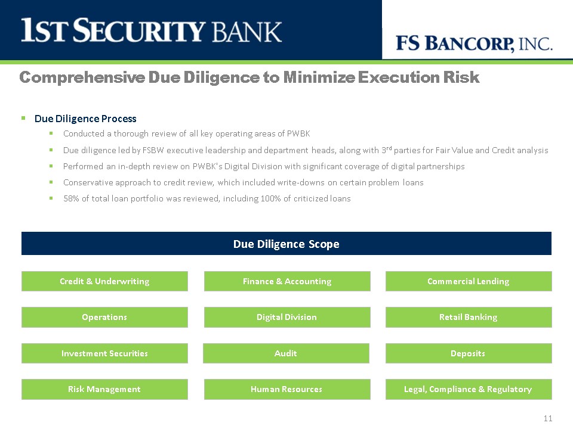Viewport: 573px width, 429px height.
Task: Click the bullet about PWBK's Digital Division review
Action: coord(264,166)
